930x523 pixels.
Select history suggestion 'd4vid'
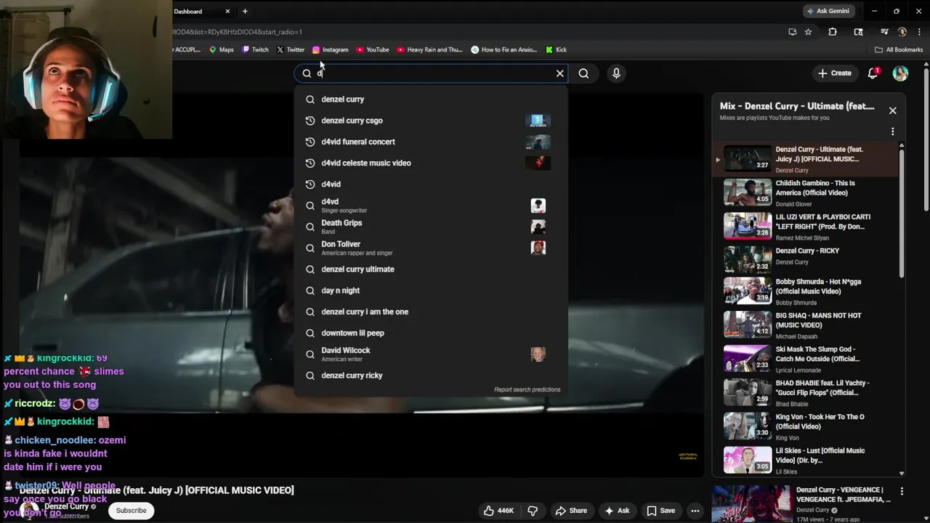430,185
